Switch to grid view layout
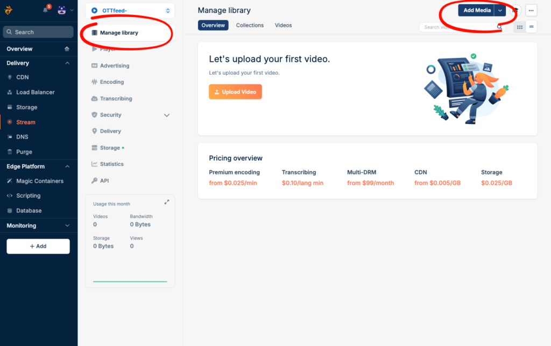 point(519,27)
